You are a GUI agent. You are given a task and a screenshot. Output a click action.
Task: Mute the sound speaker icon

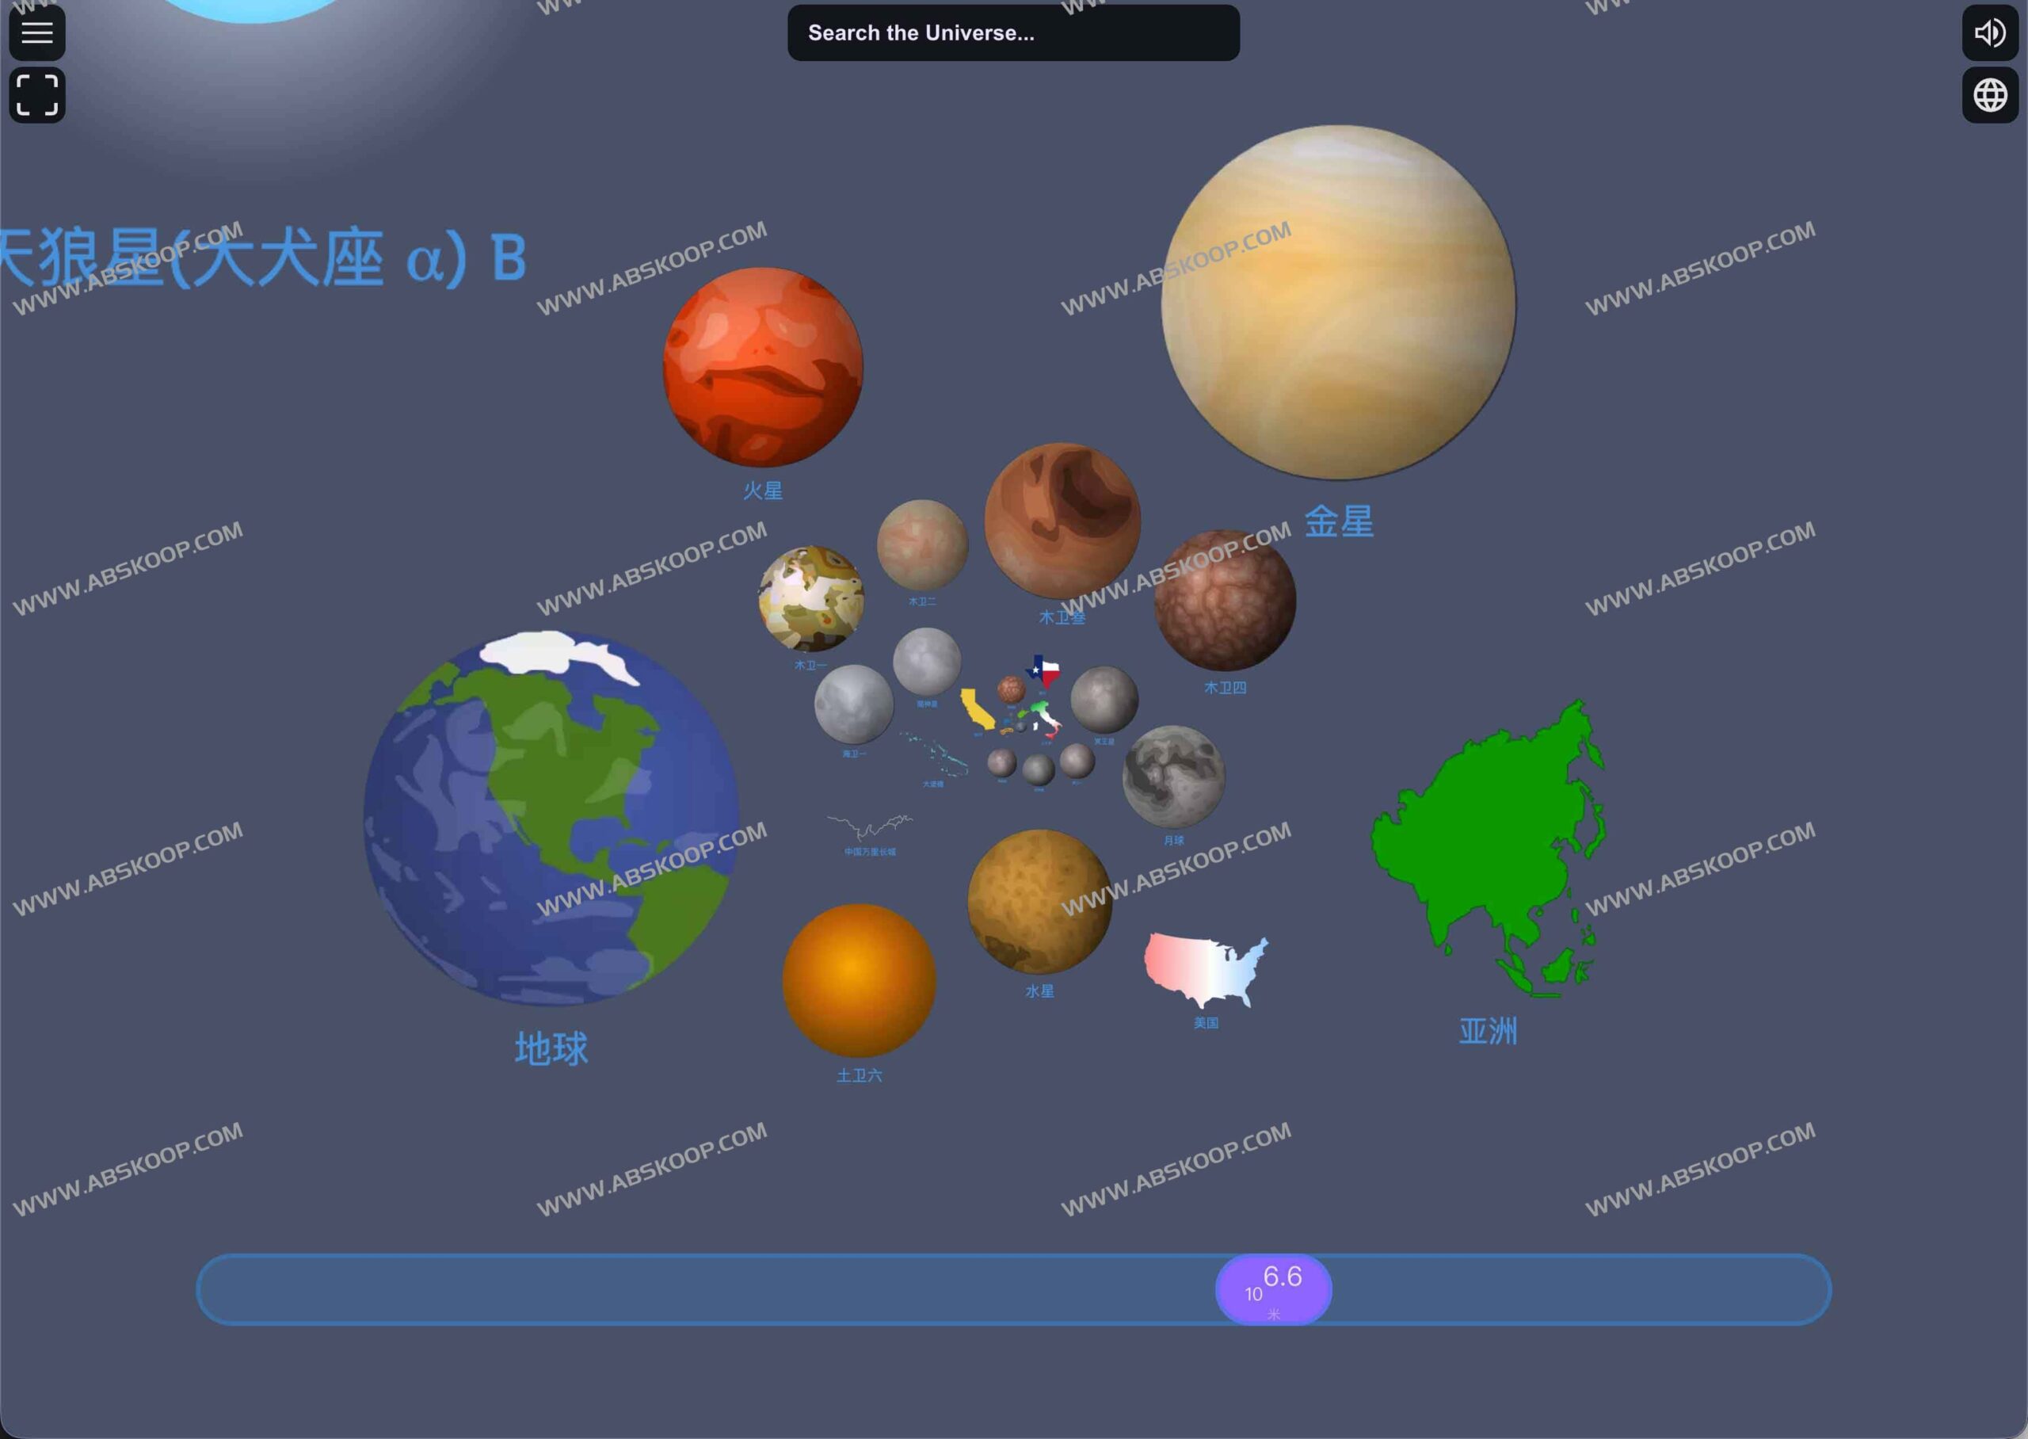1990,32
